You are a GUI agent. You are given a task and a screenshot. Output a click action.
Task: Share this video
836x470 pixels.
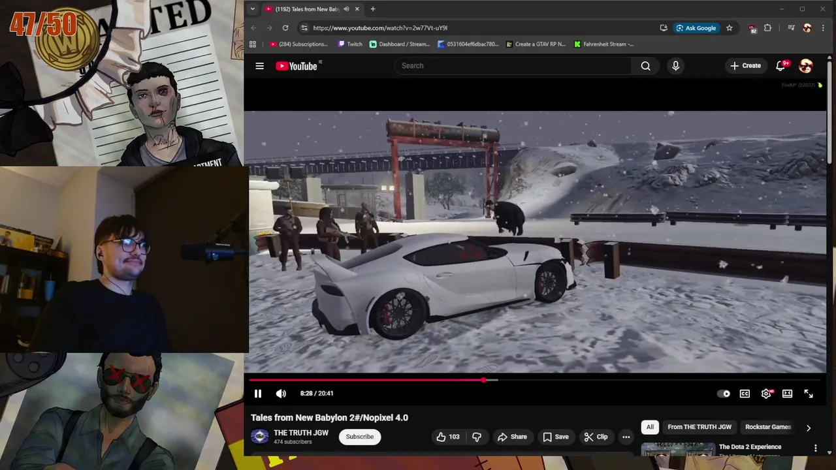(512, 437)
